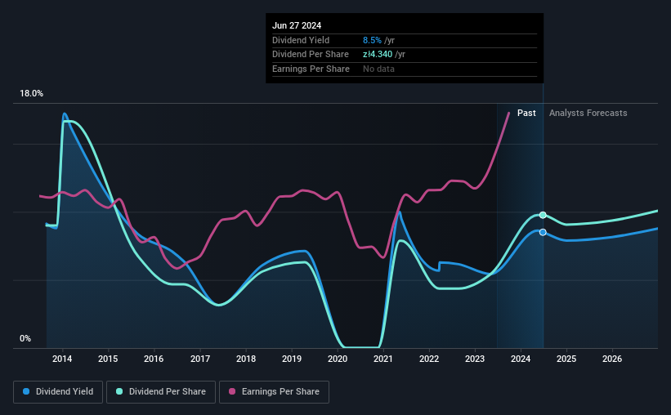671x415 pixels.
Task: Click the 2018 x-axis label
Action: 246,359
